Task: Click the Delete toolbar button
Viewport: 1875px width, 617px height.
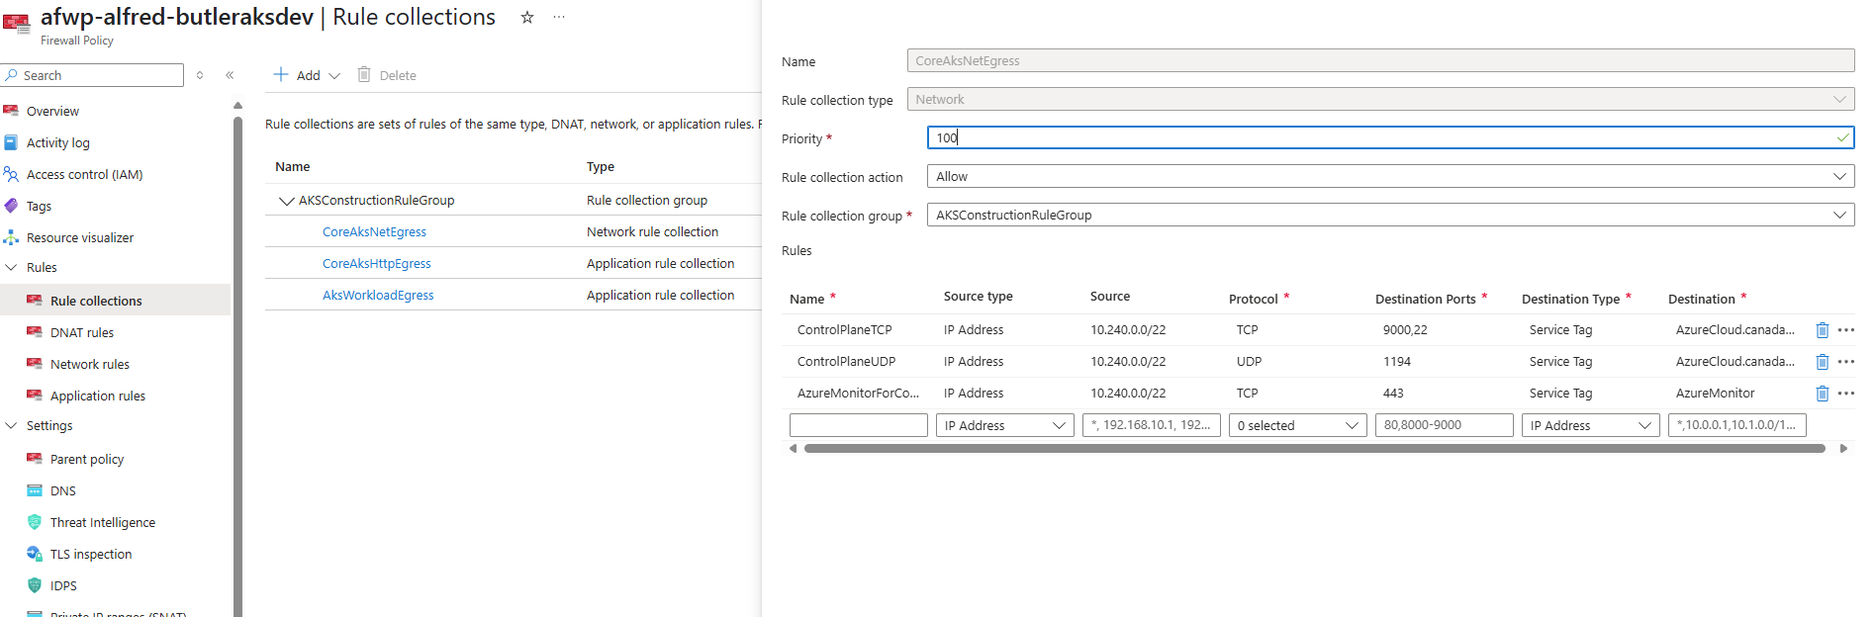Action: tap(387, 75)
